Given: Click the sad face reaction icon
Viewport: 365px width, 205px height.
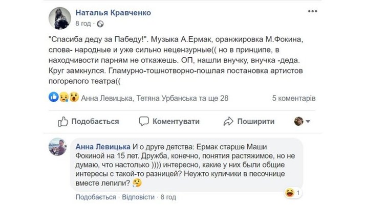Looking at the screenshot, I should click(x=63, y=97).
